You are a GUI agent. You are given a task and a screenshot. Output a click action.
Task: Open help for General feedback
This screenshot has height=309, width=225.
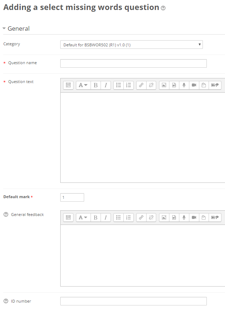[6, 215]
